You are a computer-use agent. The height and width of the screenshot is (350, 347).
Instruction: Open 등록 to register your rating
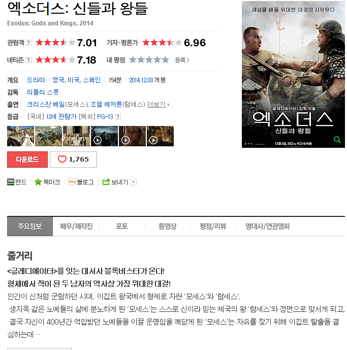point(182,60)
